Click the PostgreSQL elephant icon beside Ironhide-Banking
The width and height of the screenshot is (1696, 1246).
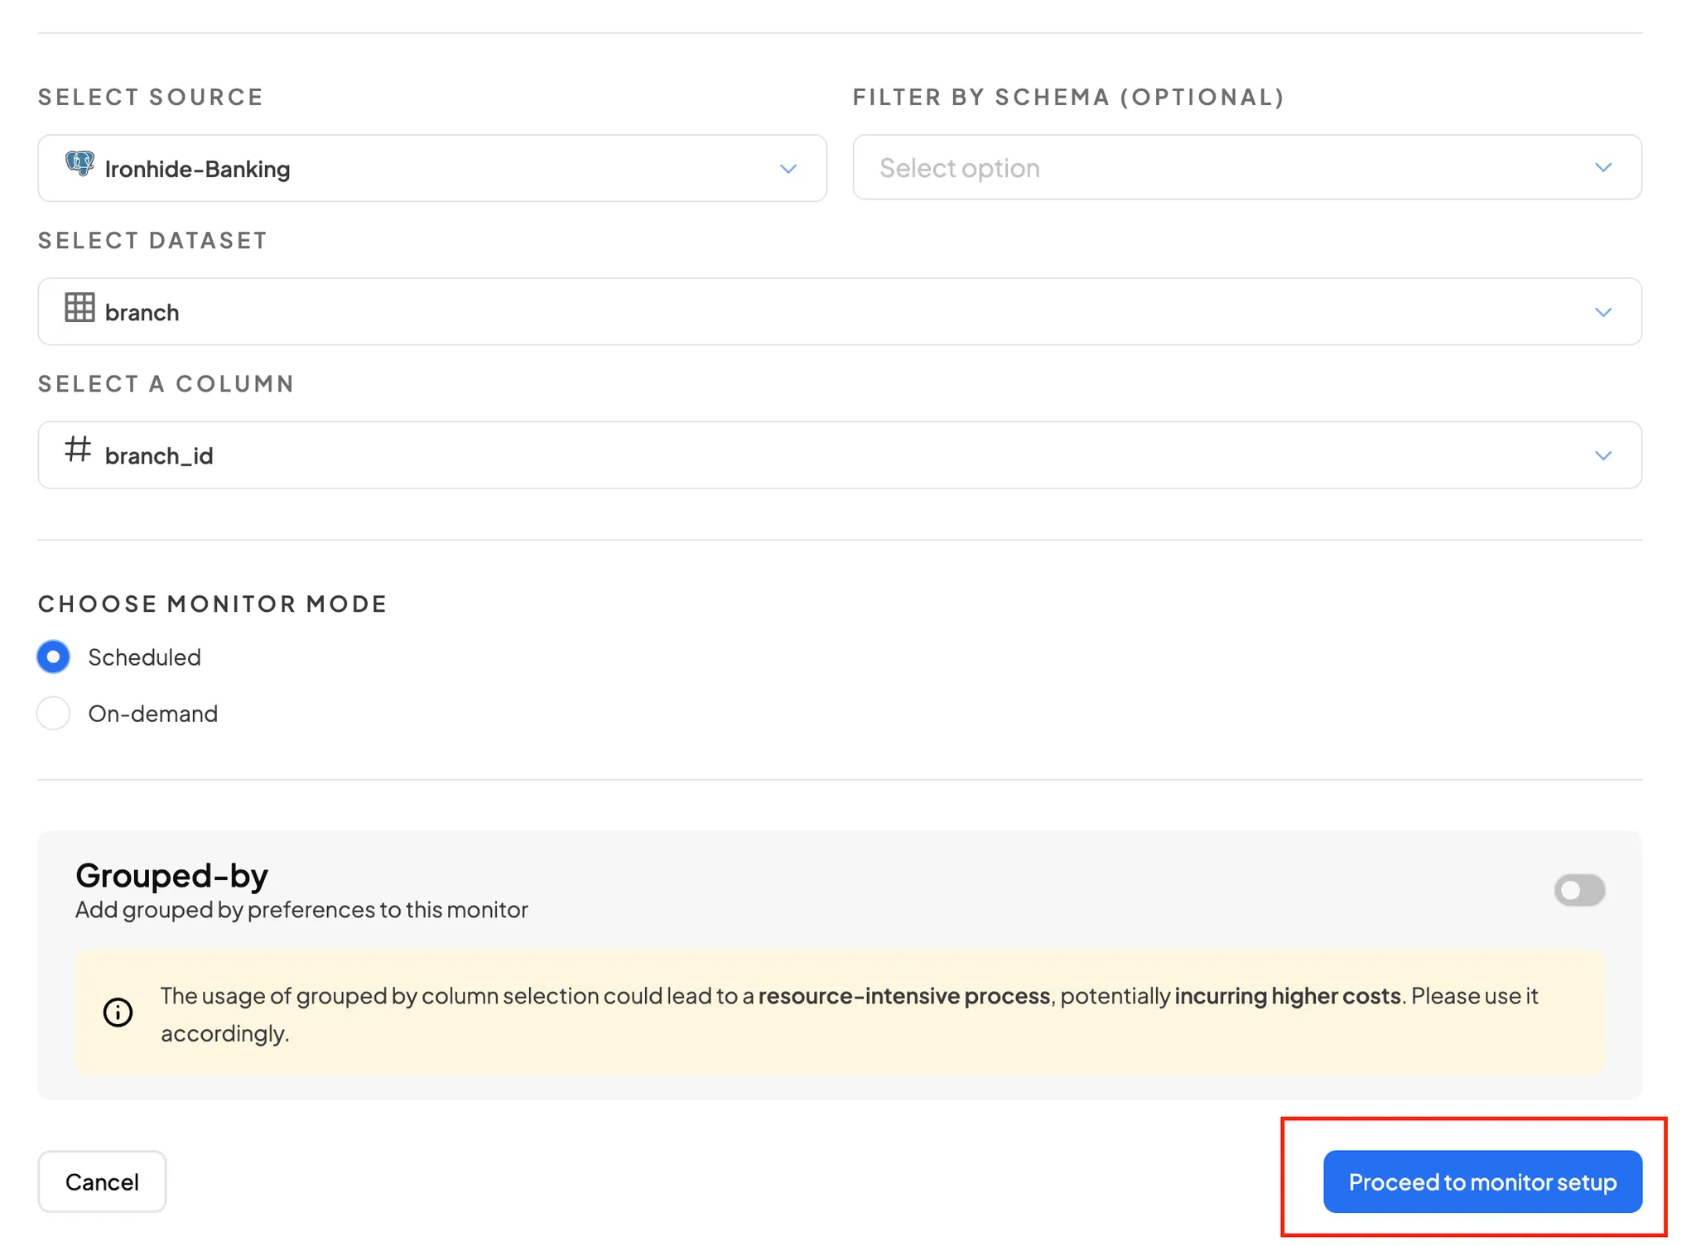pos(79,164)
